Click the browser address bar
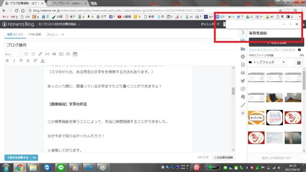The width and height of the screenshot is (306, 172). tap(152, 11)
